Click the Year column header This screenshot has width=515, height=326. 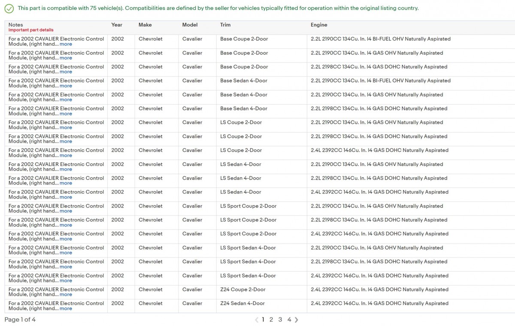tap(117, 25)
